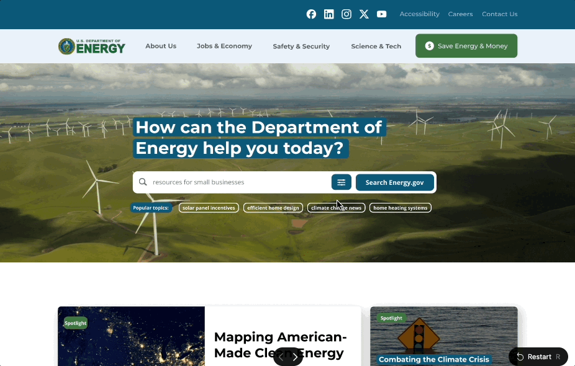Click the U.S. Department of Energy logo
This screenshot has height=366, width=575.
coord(92,46)
